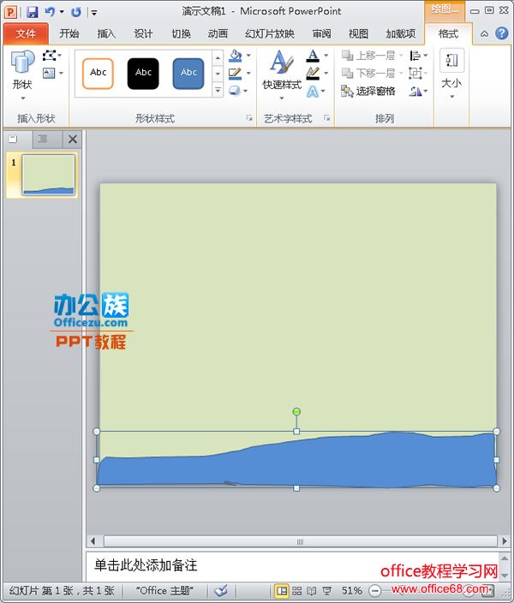The height and width of the screenshot is (603, 514).
Task: Open the Animations (动画) tab
Action: 218,34
